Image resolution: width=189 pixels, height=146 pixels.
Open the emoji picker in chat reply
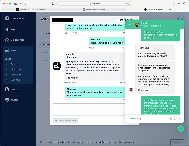coord(175,118)
